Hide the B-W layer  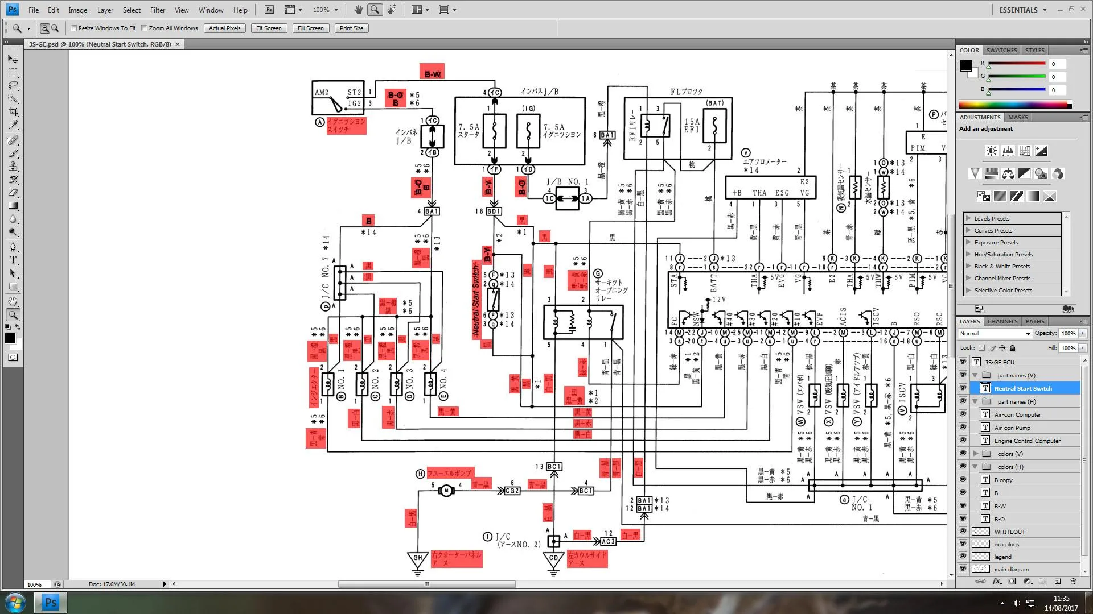click(x=963, y=506)
